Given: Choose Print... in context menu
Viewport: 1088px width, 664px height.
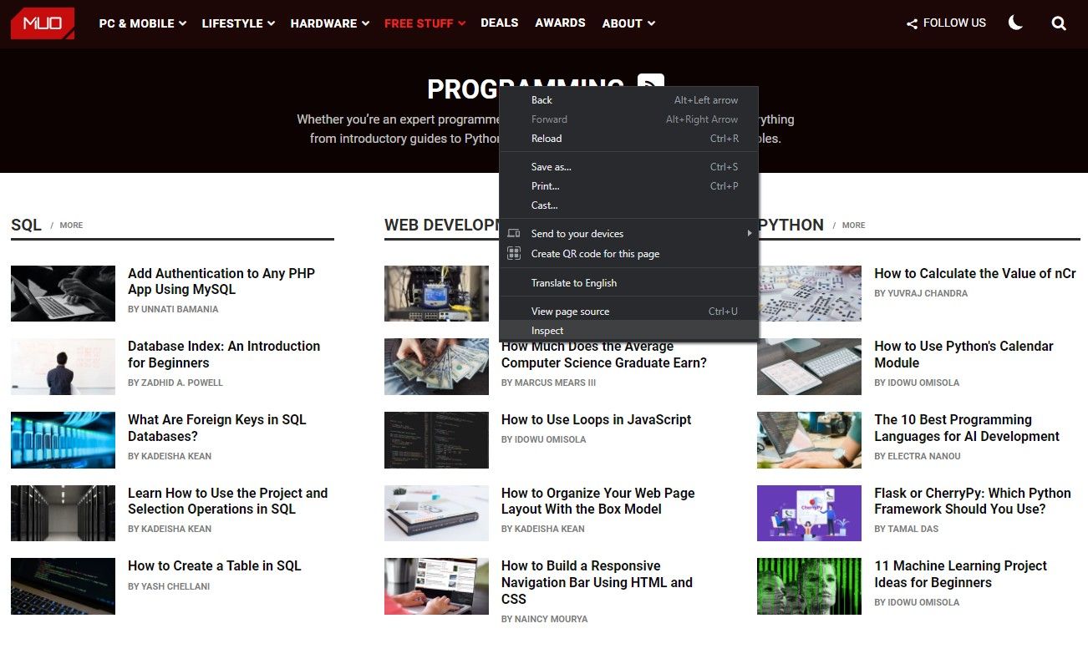Looking at the screenshot, I should coord(628,186).
